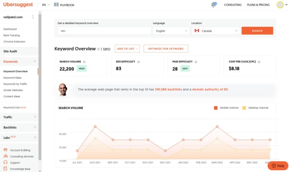Expand the Traffic sidebar section
The image size is (289, 172).
pyautogui.click(x=19, y=117)
